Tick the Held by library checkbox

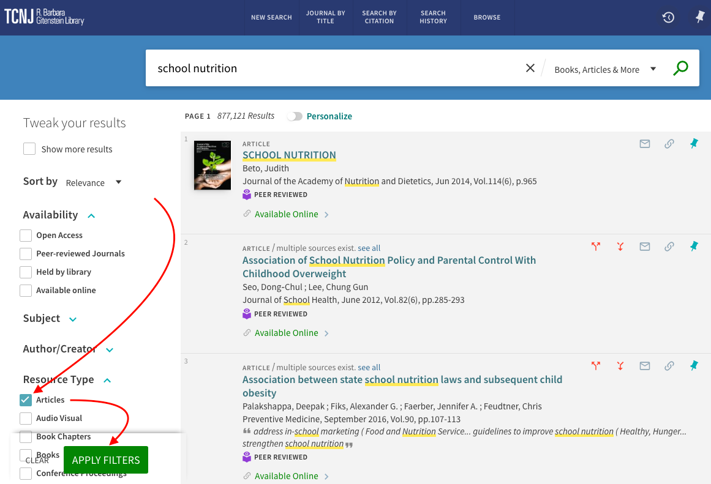pyautogui.click(x=26, y=272)
